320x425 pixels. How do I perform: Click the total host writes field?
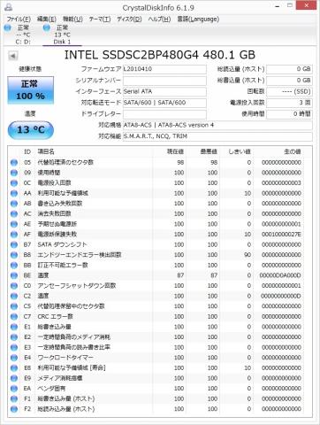click(x=289, y=81)
